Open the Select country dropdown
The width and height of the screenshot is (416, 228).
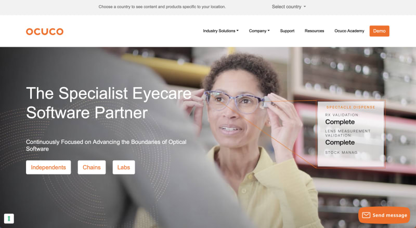pyautogui.click(x=289, y=7)
